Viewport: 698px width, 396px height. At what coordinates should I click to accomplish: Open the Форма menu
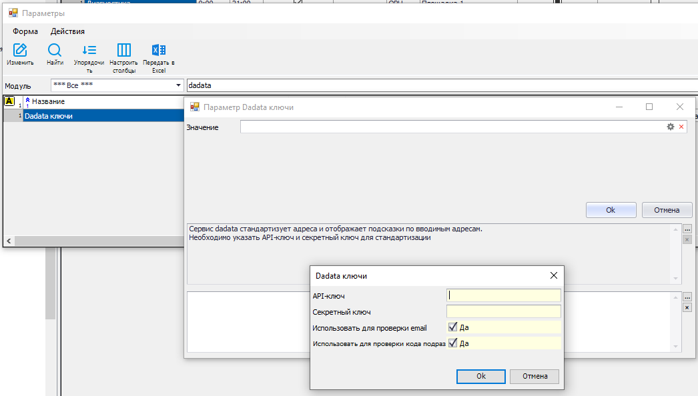[25, 31]
